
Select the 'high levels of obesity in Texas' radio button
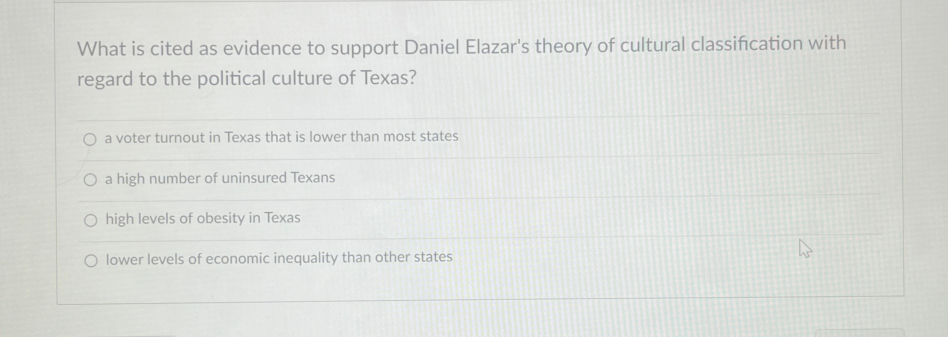(x=90, y=219)
